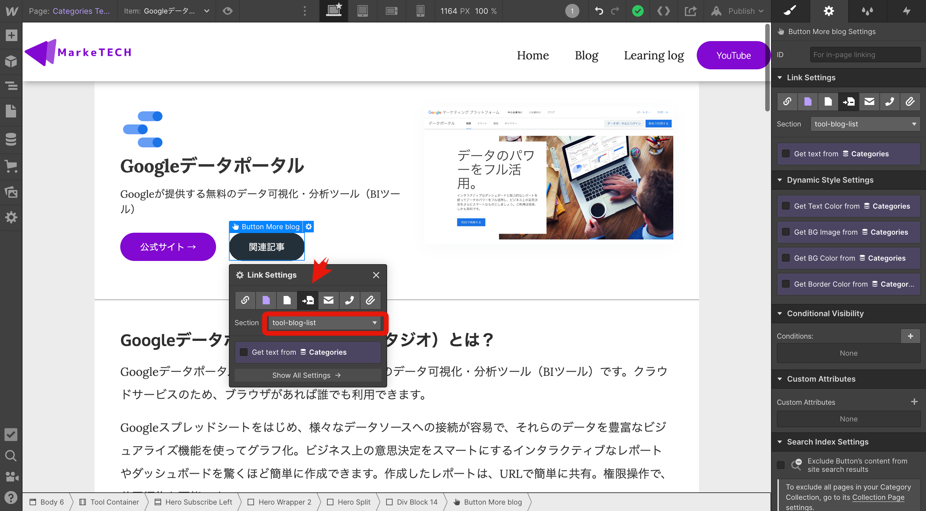Open the Add Elements panel
926x511 pixels.
coord(11,35)
